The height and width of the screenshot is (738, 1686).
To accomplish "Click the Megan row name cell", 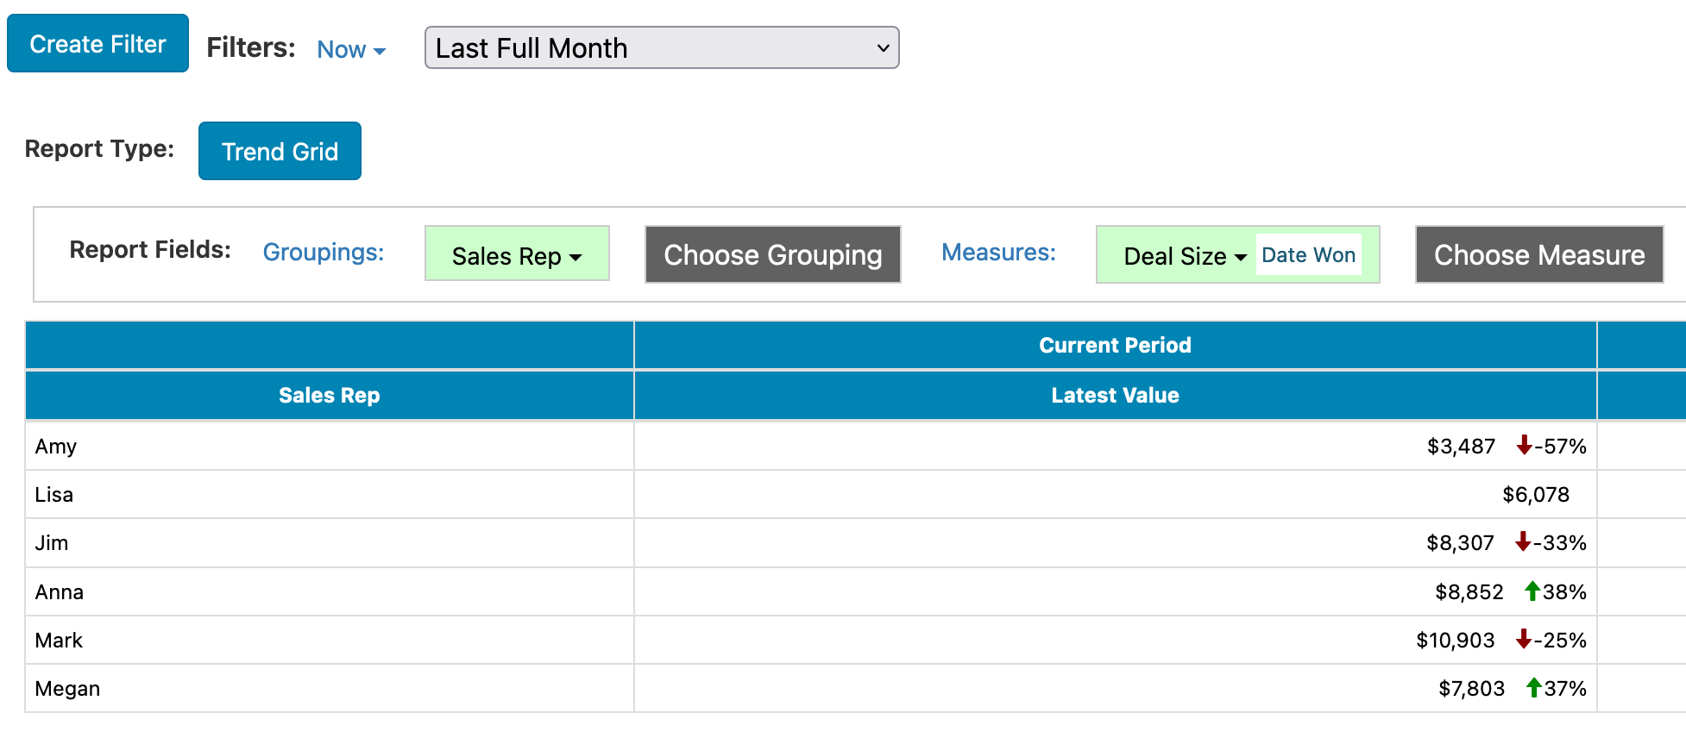I will pyautogui.click(x=68, y=689).
